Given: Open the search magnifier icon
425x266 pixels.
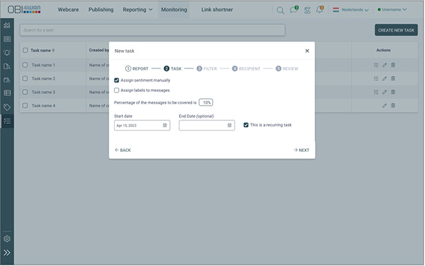Looking at the screenshot, I should point(281,10).
